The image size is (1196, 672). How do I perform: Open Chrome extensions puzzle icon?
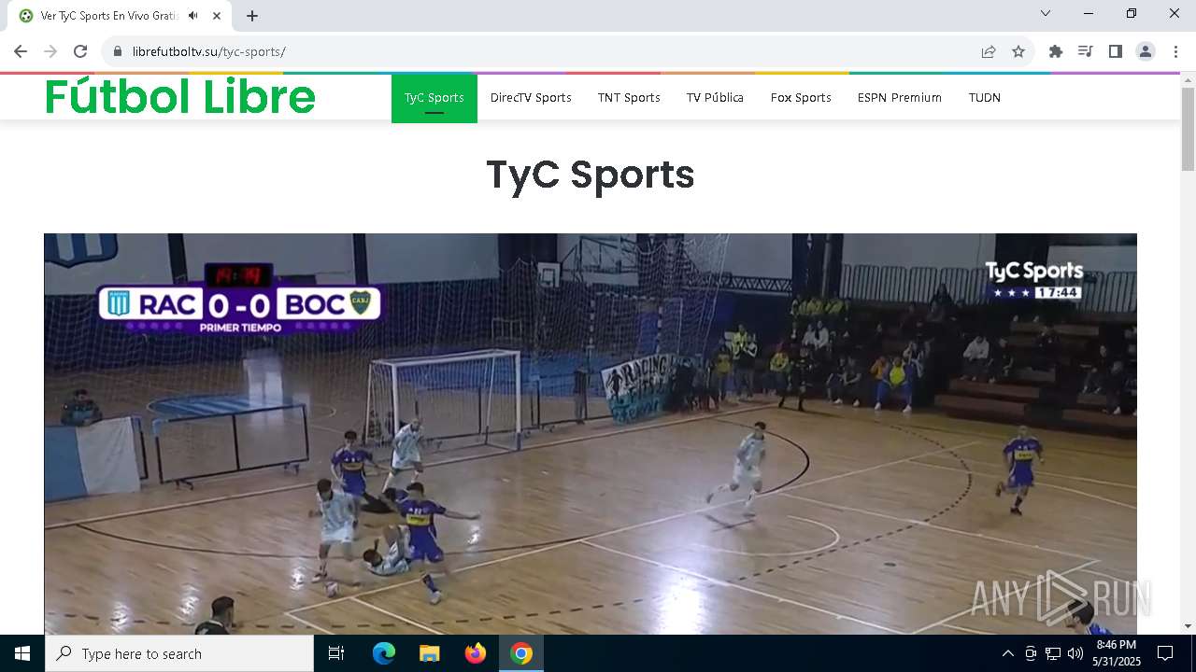pyautogui.click(x=1056, y=51)
